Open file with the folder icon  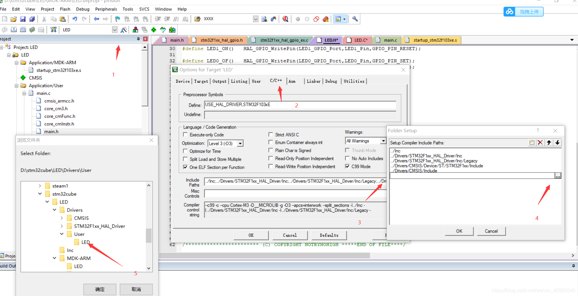[13, 19]
